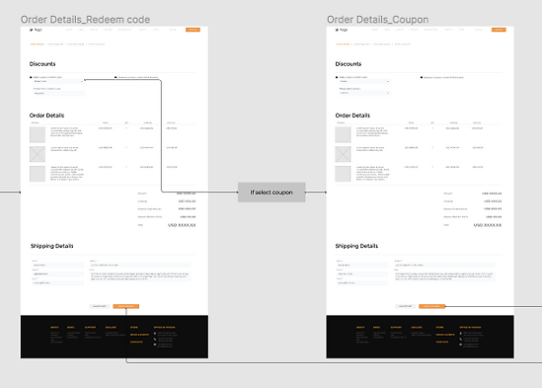Click the orange header button in Coupon frame
This screenshot has height=388, width=542.
click(x=499, y=30)
